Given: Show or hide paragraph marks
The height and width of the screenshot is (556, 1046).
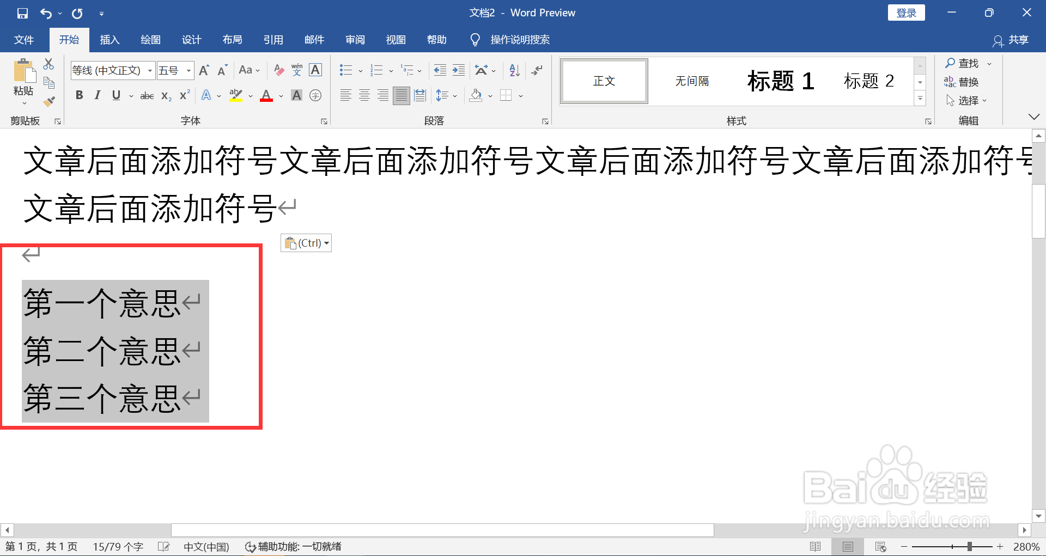Looking at the screenshot, I should (x=537, y=70).
